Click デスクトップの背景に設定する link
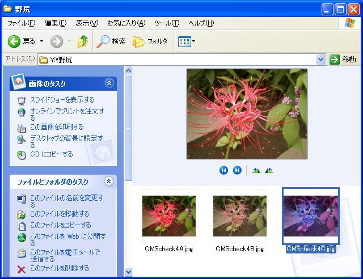Image resolution: width=363 pixels, height=279 pixels. (67, 141)
